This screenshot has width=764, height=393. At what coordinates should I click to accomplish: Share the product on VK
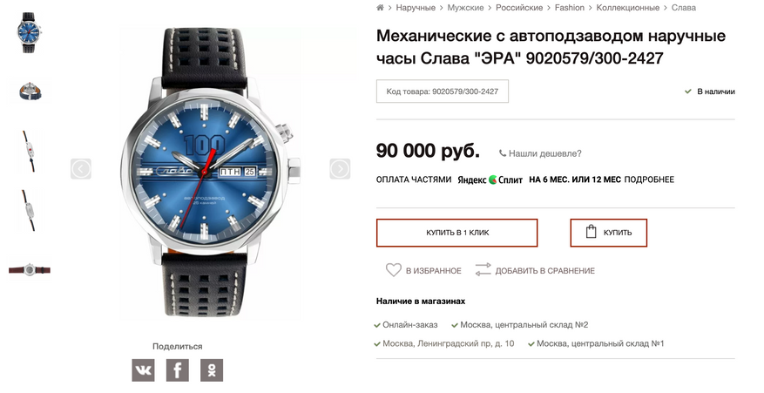click(143, 370)
